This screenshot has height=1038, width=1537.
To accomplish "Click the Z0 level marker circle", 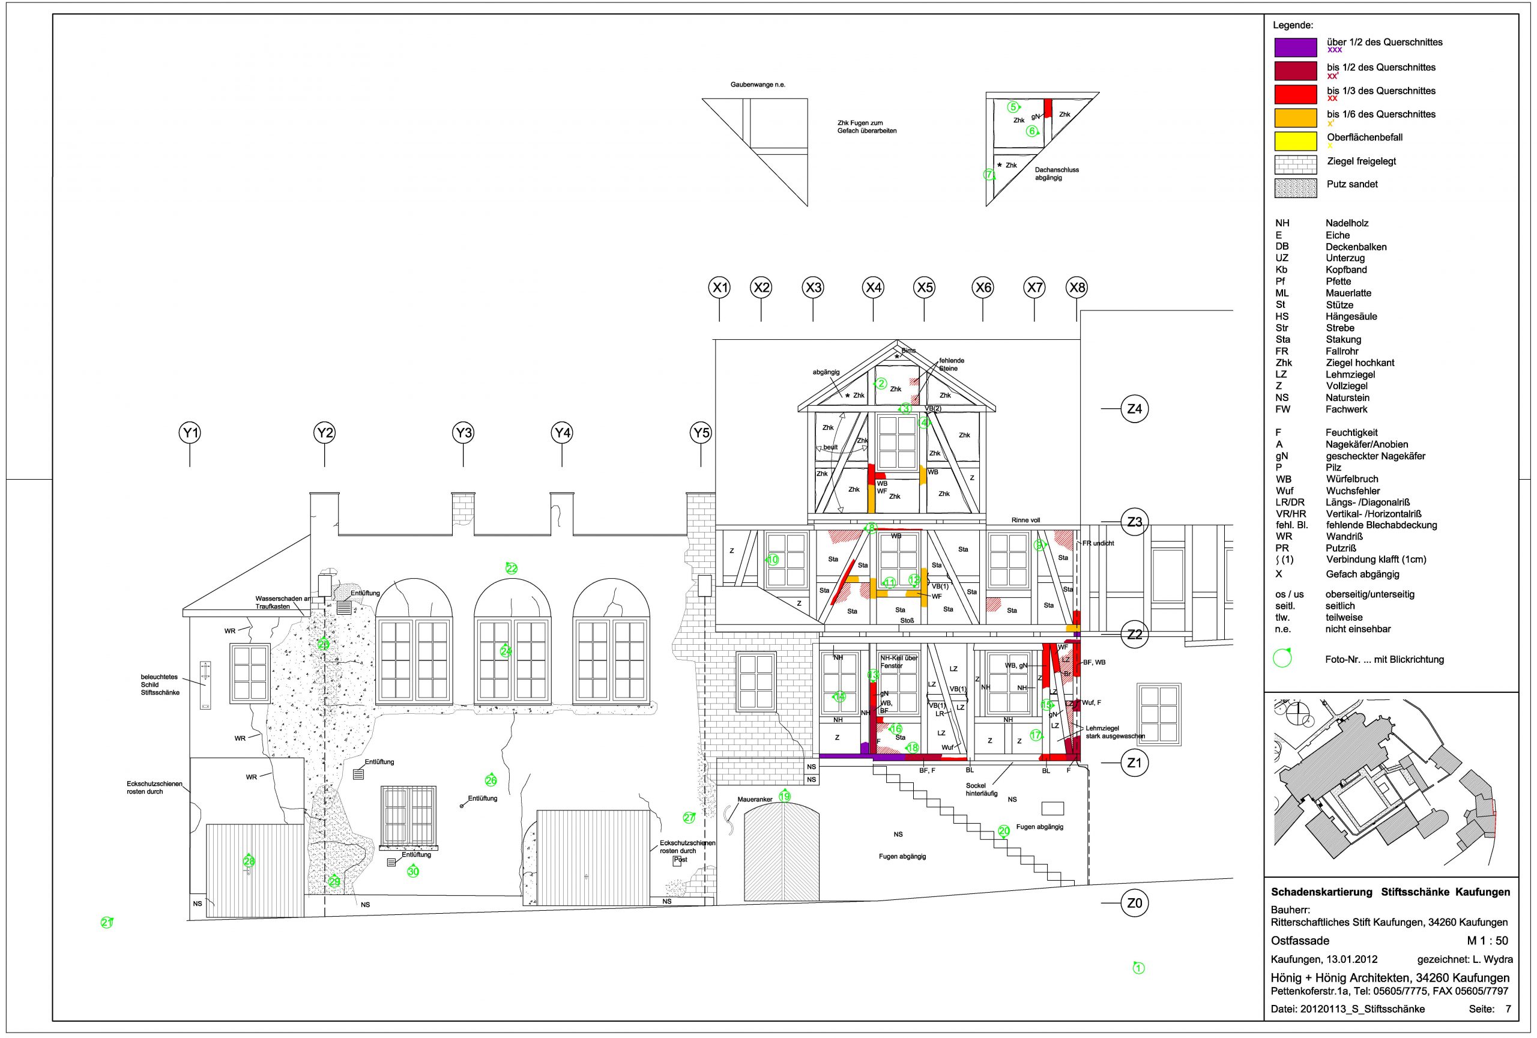I will click(1134, 903).
